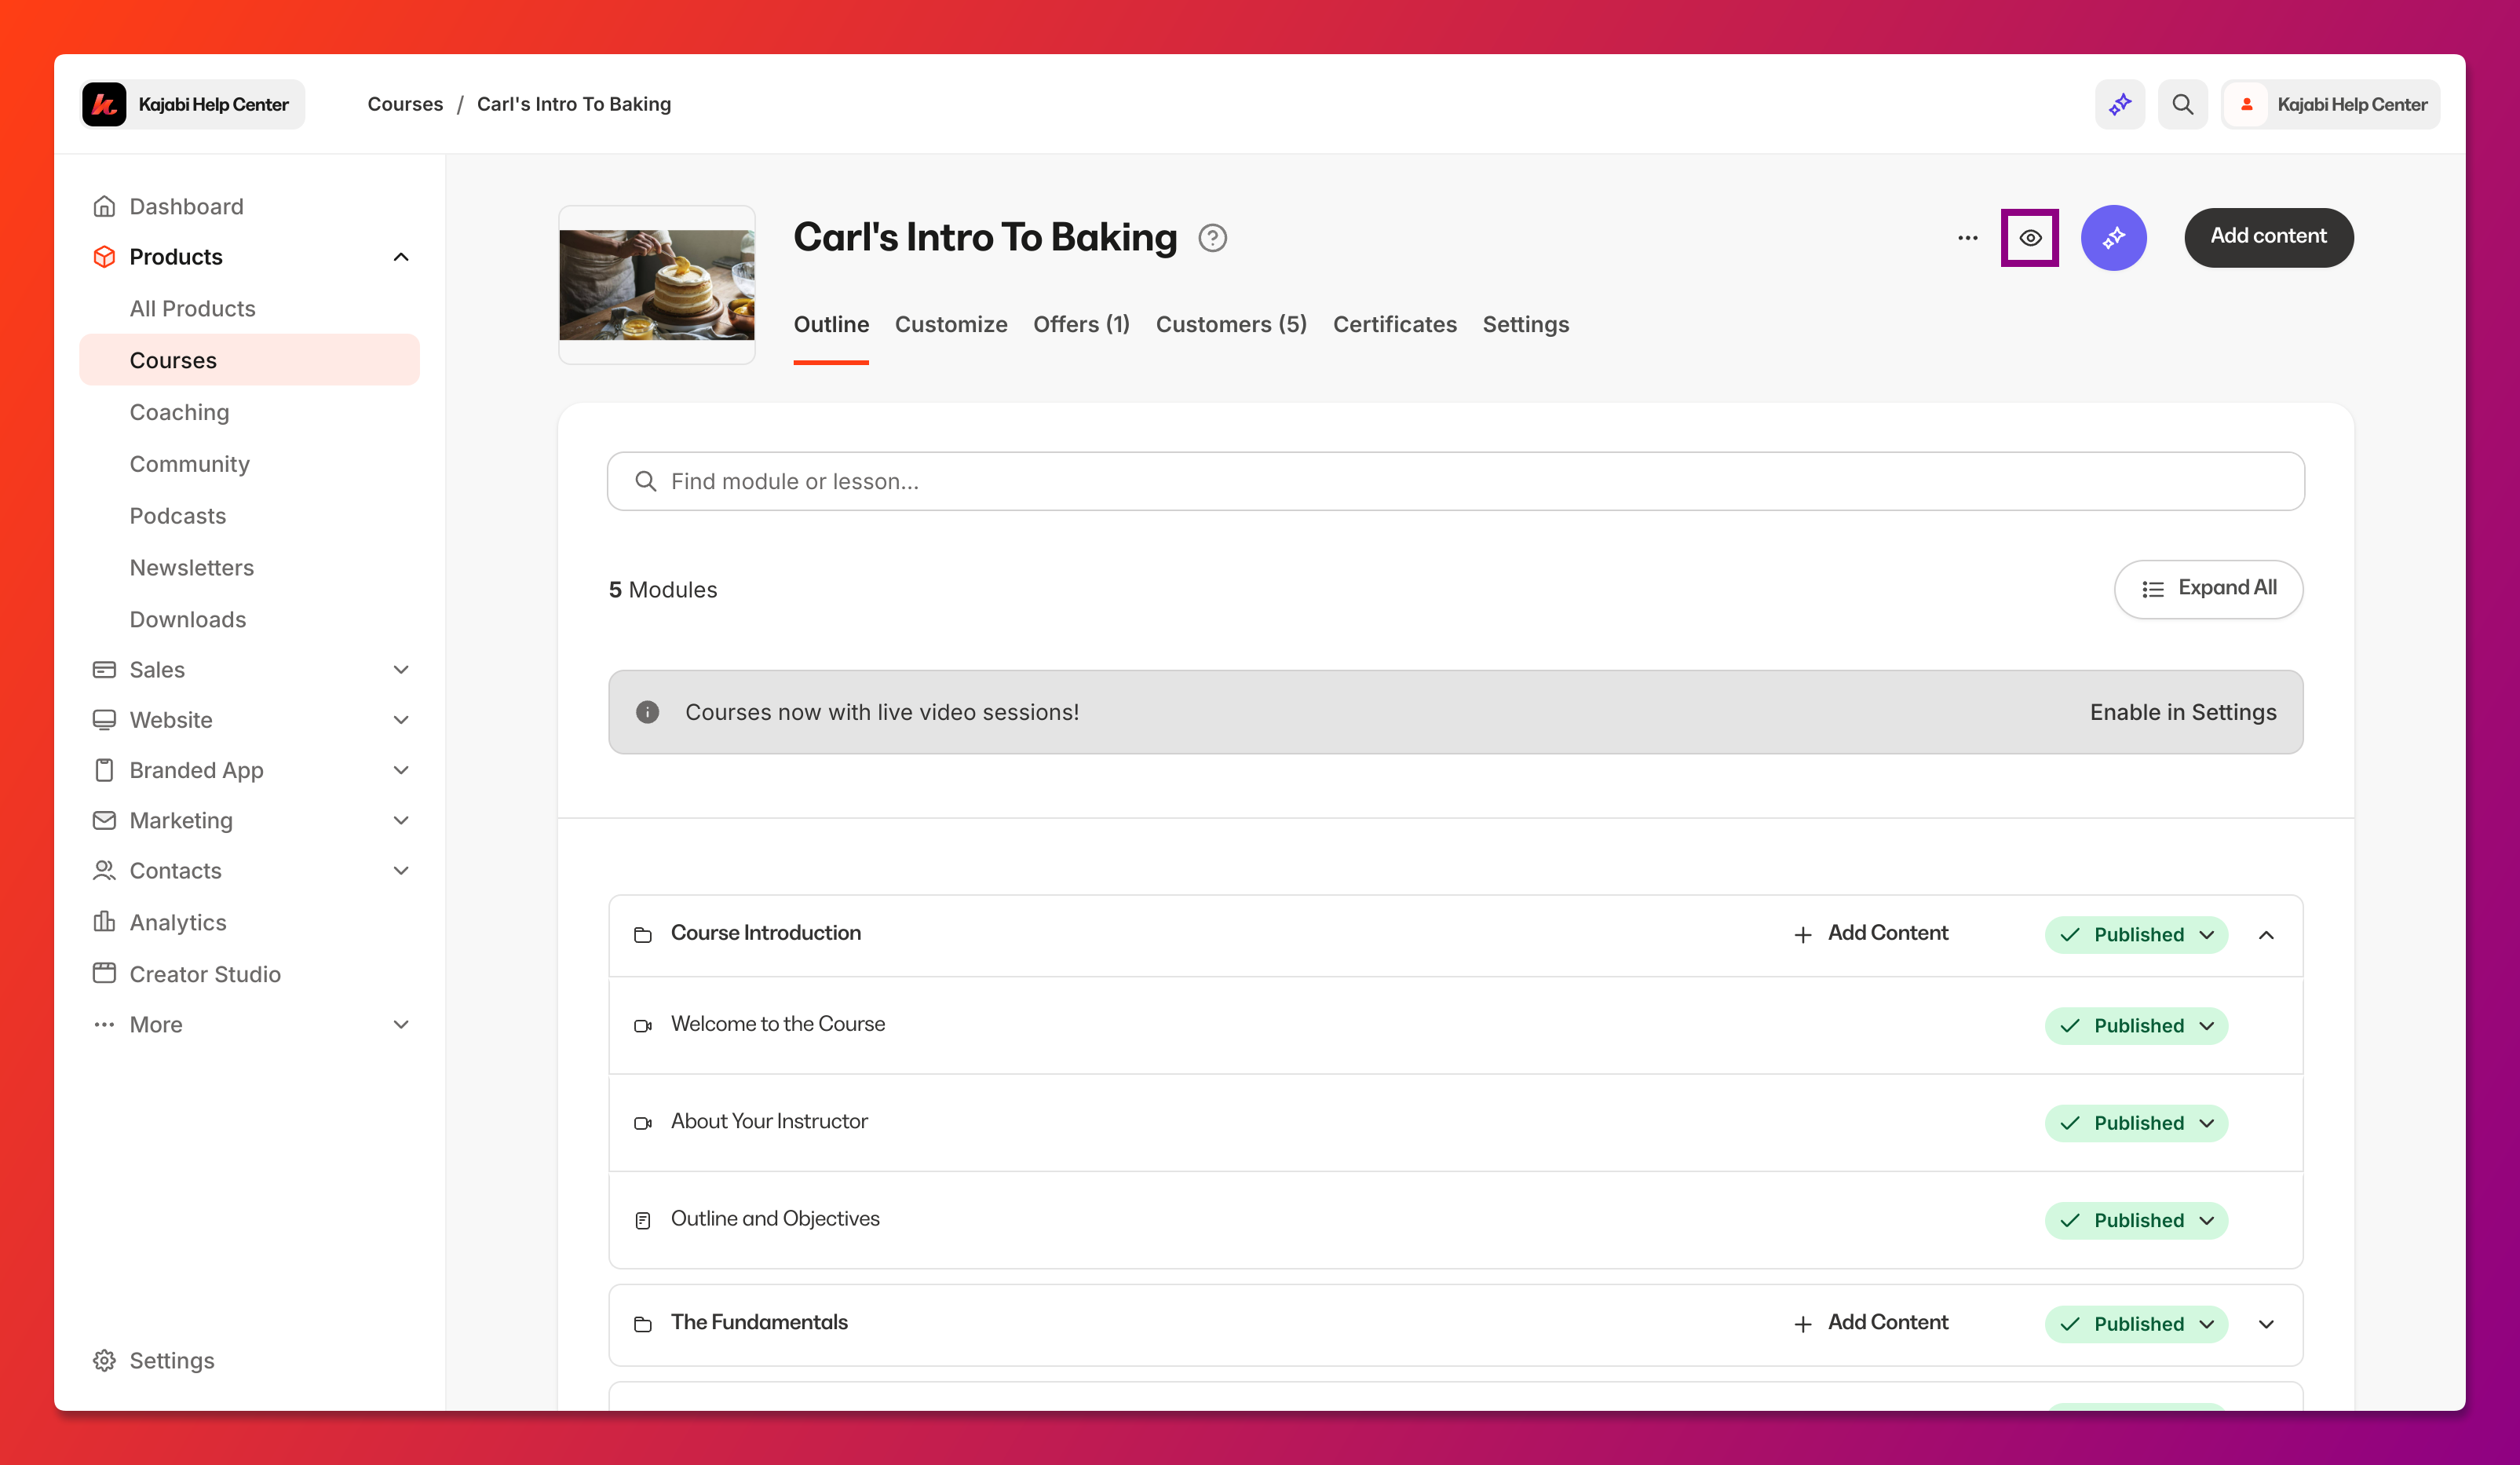Viewport: 2520px width, 1465px height.
Task: Expand the Marketing sidebar section
Action: 401,820
